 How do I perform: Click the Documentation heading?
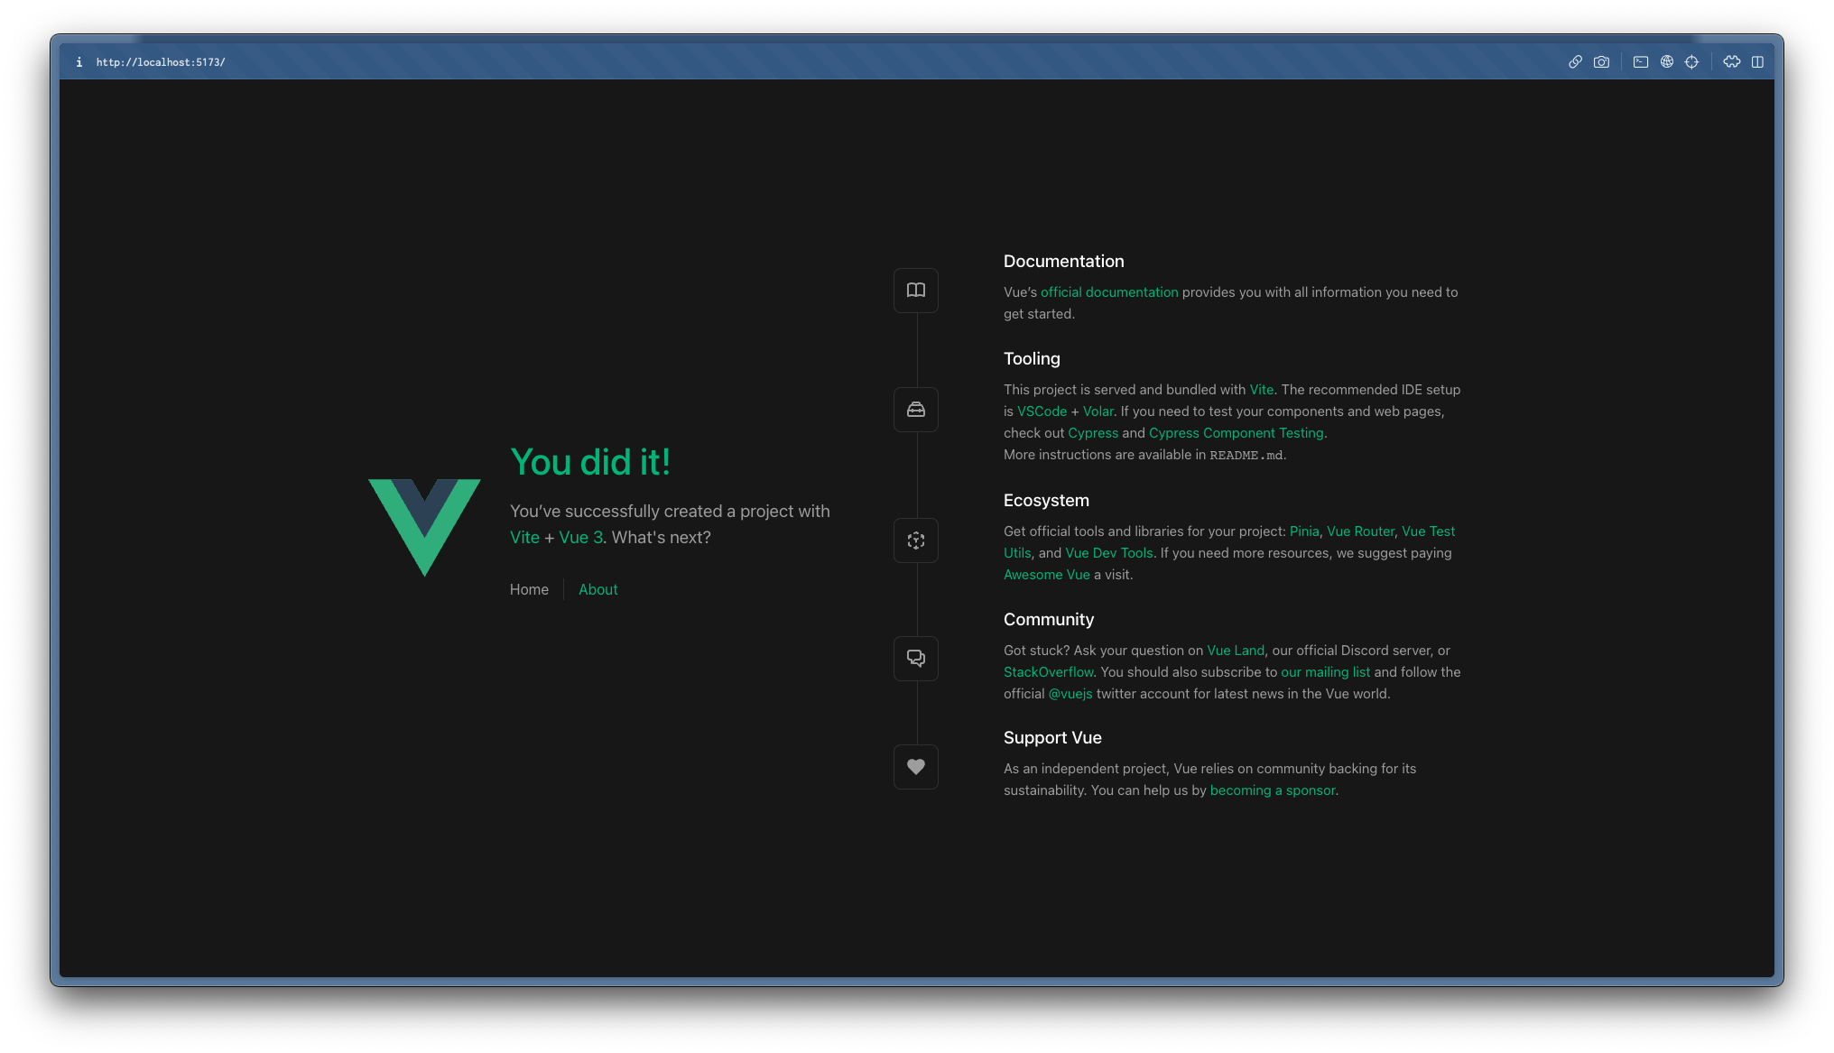1064,262
